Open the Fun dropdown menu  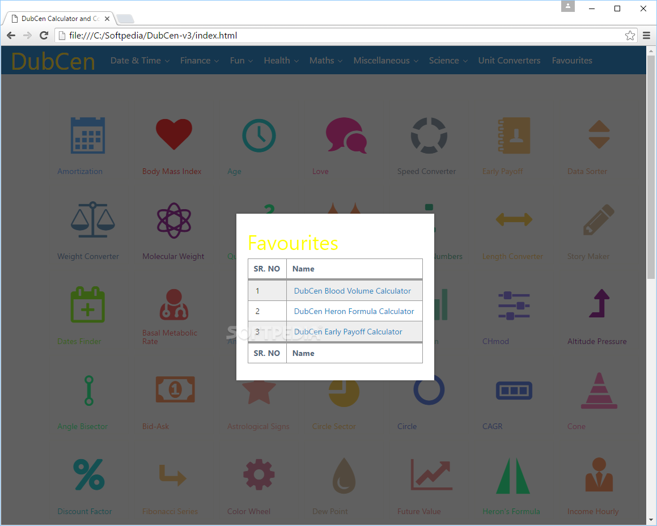(x=241, y=60)
